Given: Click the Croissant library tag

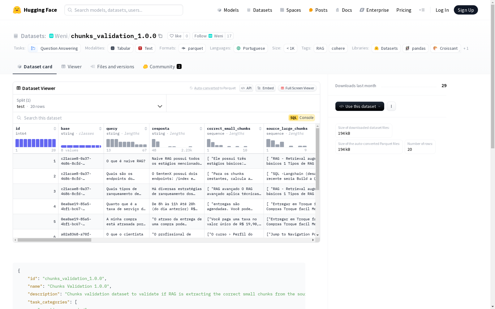Looking at the screenshot, I should pyautogui.click(x=445, y=48).
